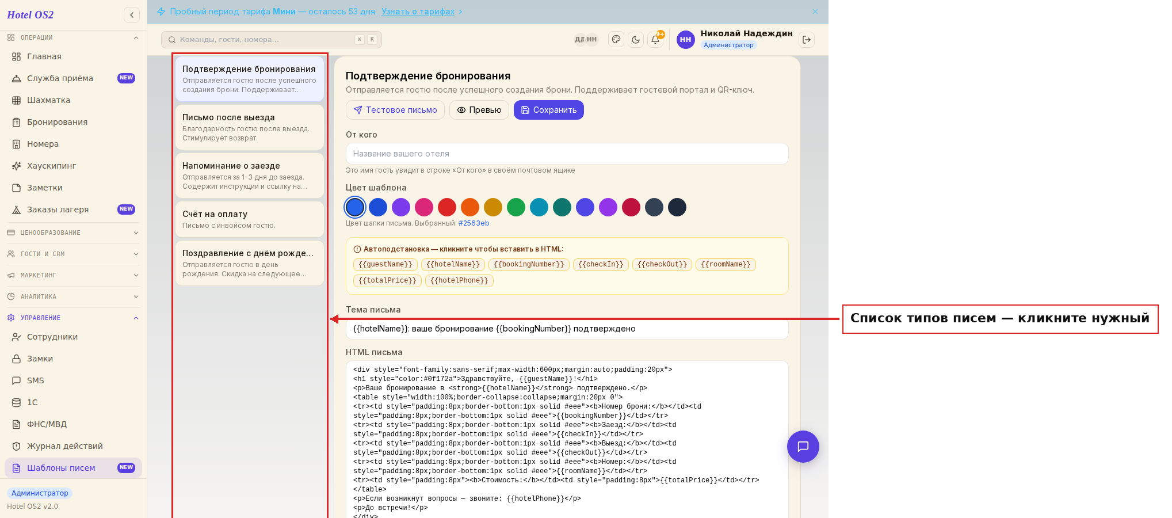The image size is (1172, 518).
Task: Select the selected blue #2563eb swatch
Action: [355, 207]
